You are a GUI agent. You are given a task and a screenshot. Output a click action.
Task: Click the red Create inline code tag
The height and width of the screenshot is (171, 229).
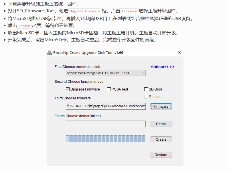24,26
